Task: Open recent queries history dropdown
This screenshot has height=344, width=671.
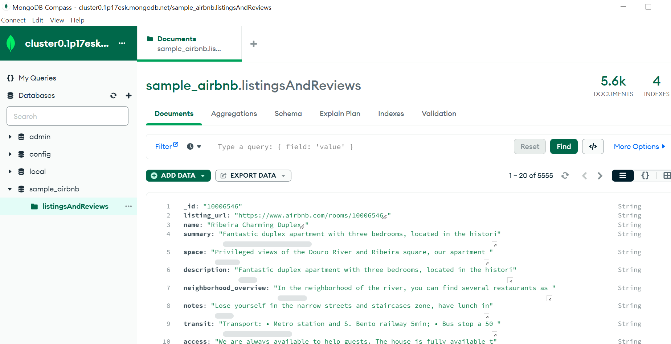Action: click(194, 146)
